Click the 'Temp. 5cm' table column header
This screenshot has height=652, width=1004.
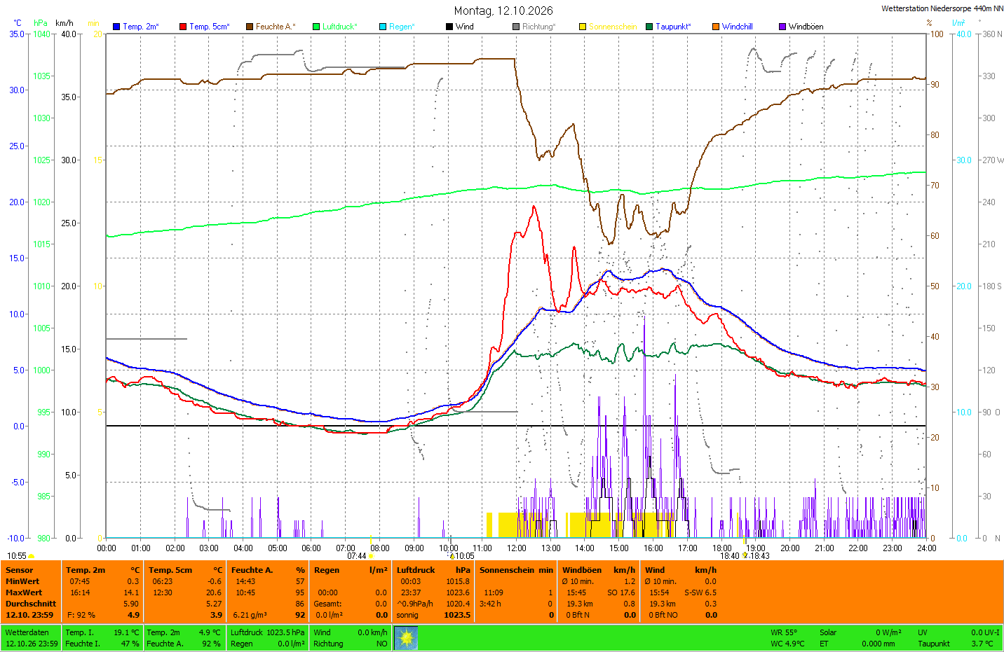[x=170, y=570]
